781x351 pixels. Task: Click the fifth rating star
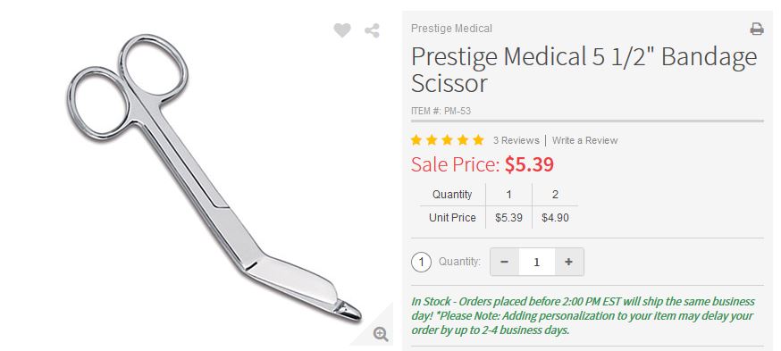tap(478, 140)
